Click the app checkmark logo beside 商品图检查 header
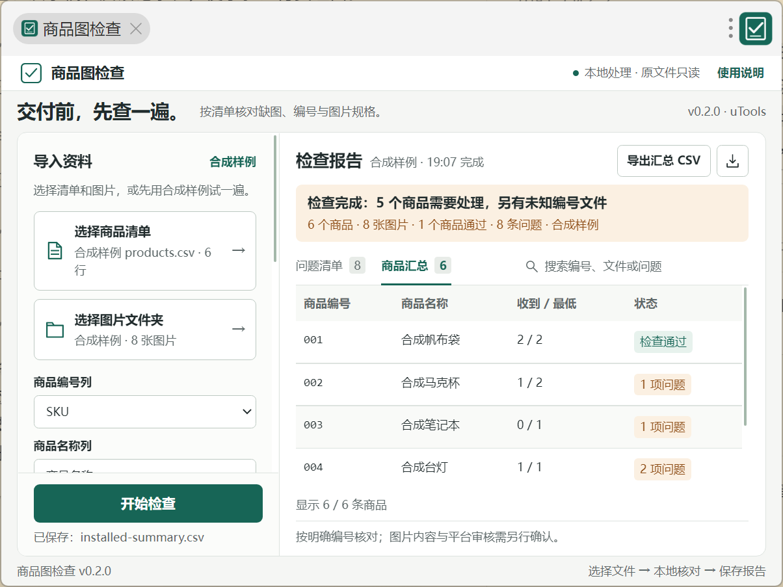The width and height of the screenshot is (783, 587). click(x=31, y=73)
